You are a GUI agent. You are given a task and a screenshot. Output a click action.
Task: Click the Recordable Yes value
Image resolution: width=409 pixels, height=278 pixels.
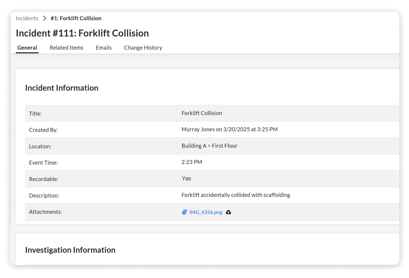186,179
